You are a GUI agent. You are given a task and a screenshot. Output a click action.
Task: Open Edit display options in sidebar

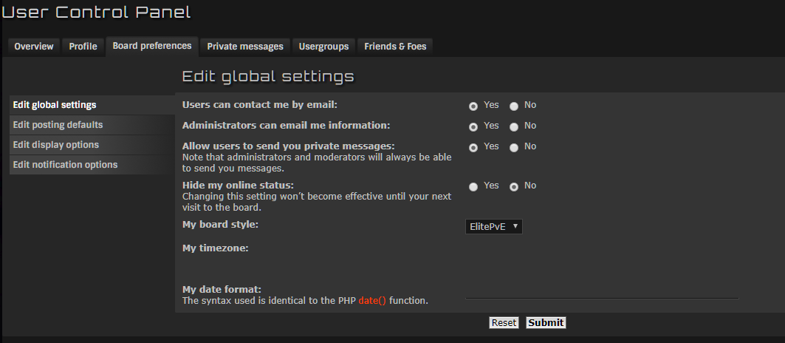coord(56,145)
